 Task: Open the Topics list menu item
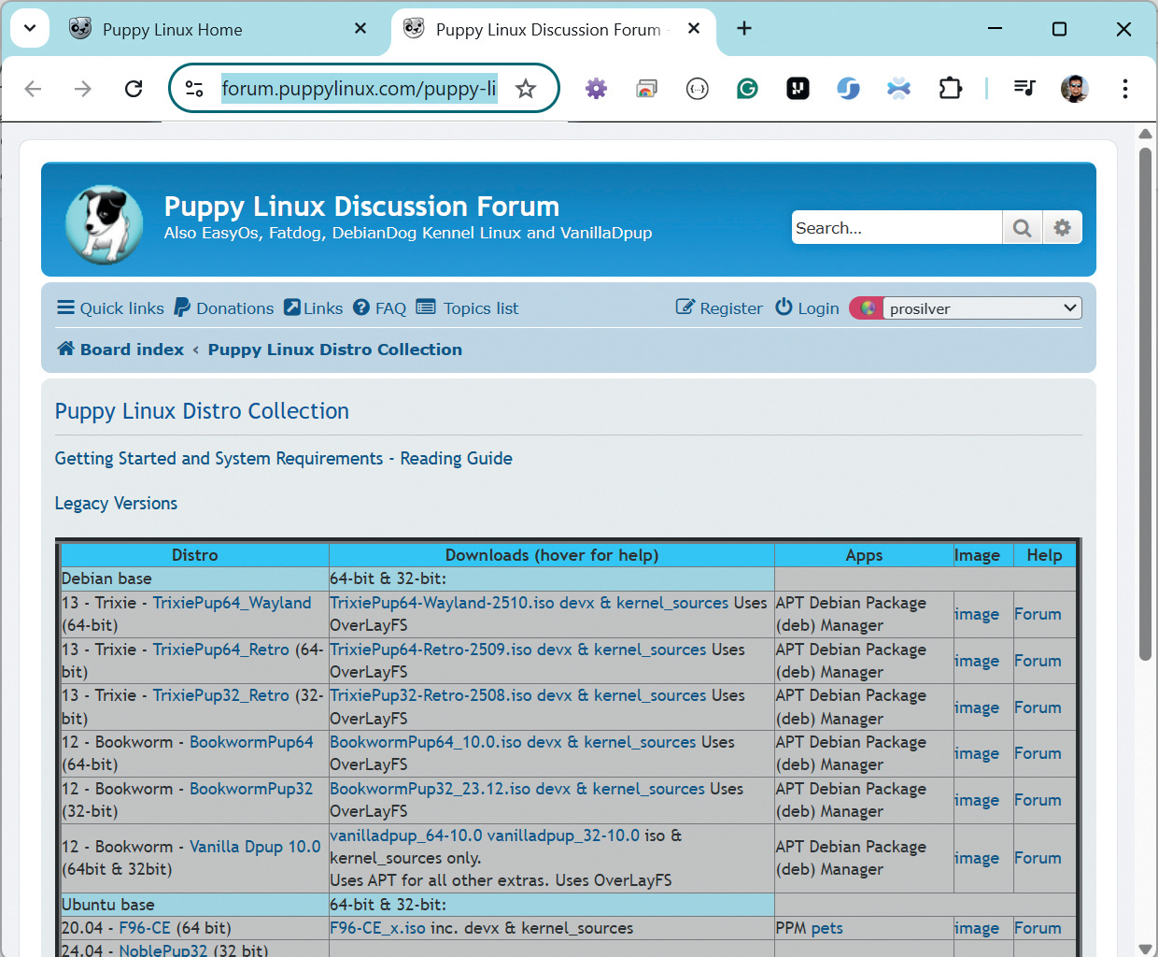click(x=467, y=308)
